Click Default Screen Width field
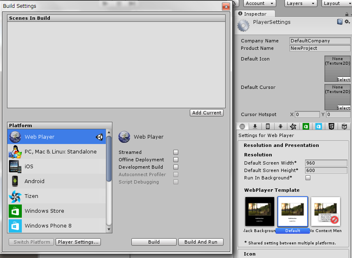This screenshot has width=352, height=258. 326,163
